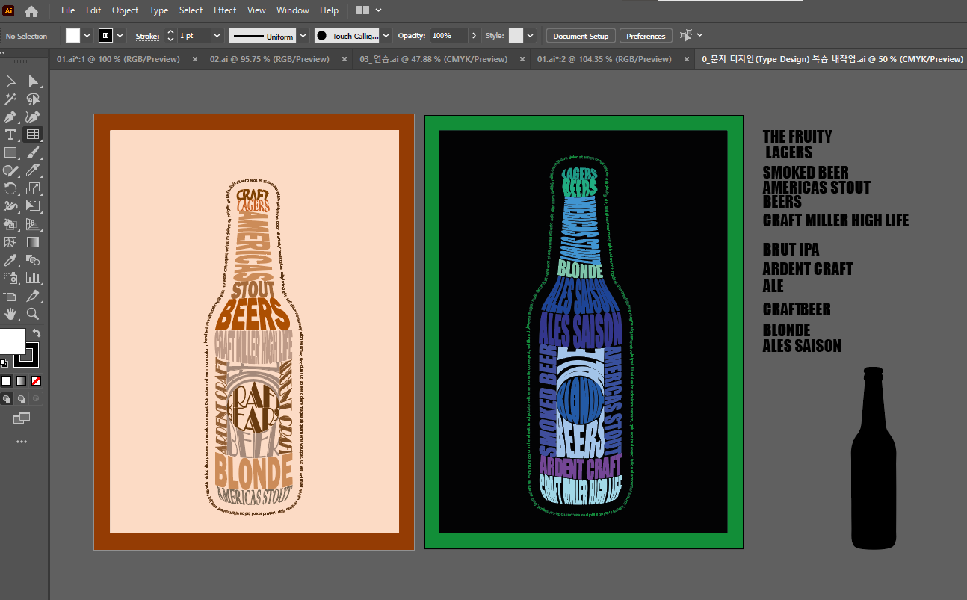Expand the align-to selection dropdown

click(699, 35)
